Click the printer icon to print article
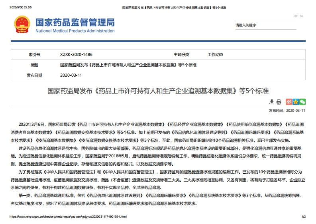This screenshot has height=224, width=316. [279, 102]
